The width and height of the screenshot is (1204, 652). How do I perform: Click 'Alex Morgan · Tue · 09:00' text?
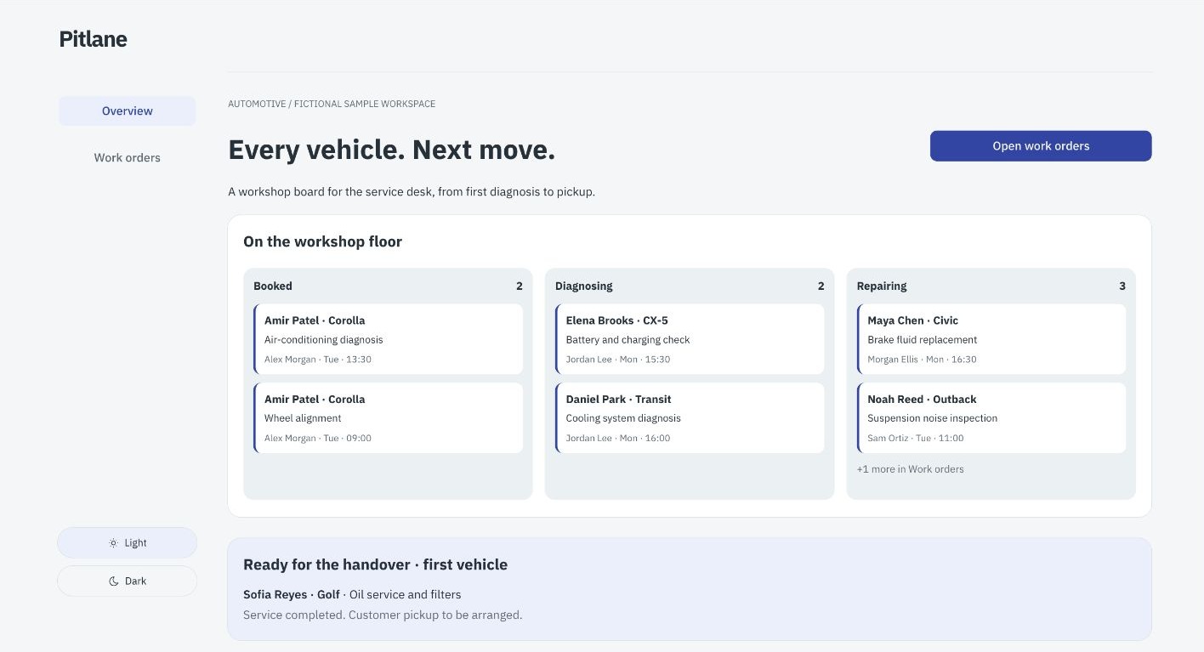point(318,439)
